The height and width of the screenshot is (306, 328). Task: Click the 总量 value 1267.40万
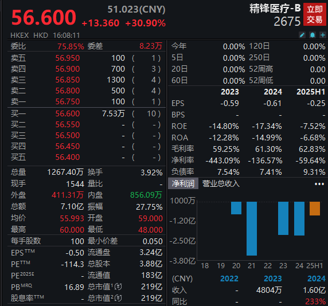click(65, 172)
